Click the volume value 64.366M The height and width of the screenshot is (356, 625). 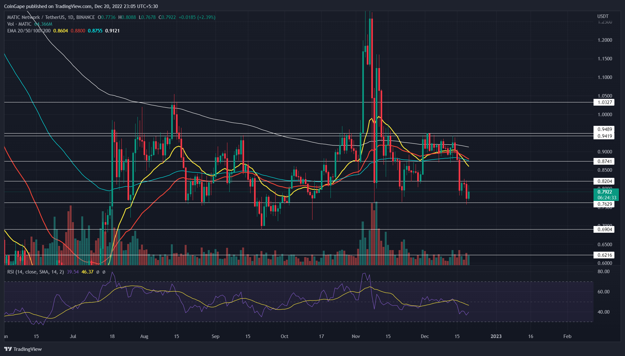[x=43, y=24]
